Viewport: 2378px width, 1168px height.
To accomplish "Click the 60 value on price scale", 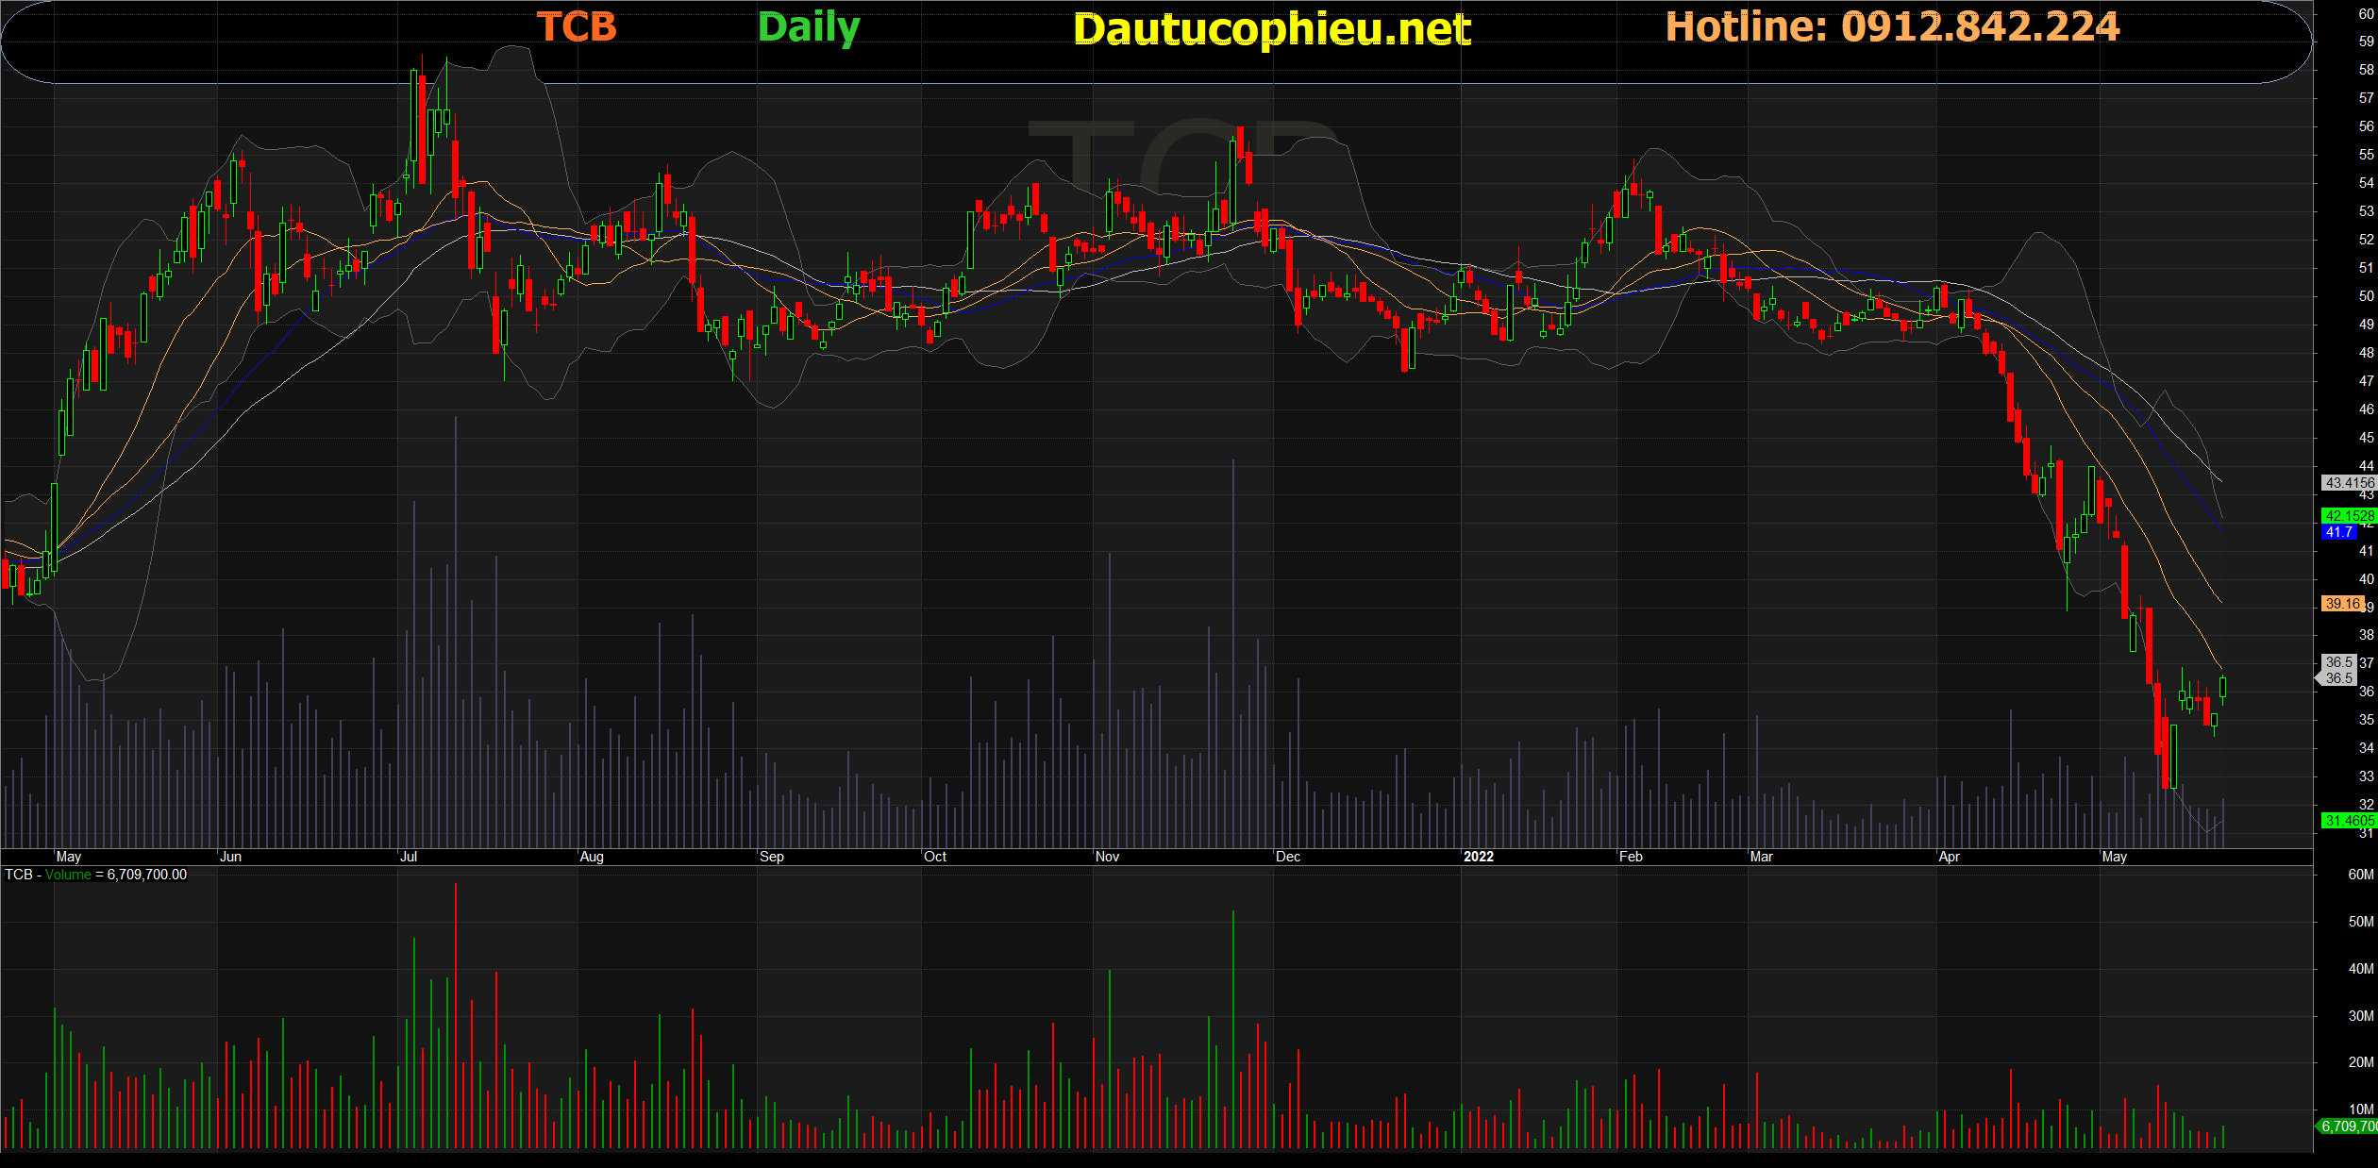I will [x=2366, y=14].
